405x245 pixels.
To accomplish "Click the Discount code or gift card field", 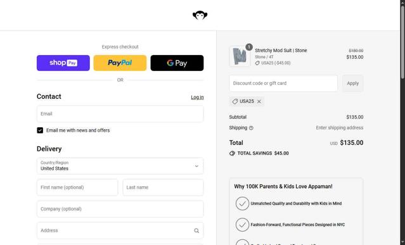I will coord(283,84).
